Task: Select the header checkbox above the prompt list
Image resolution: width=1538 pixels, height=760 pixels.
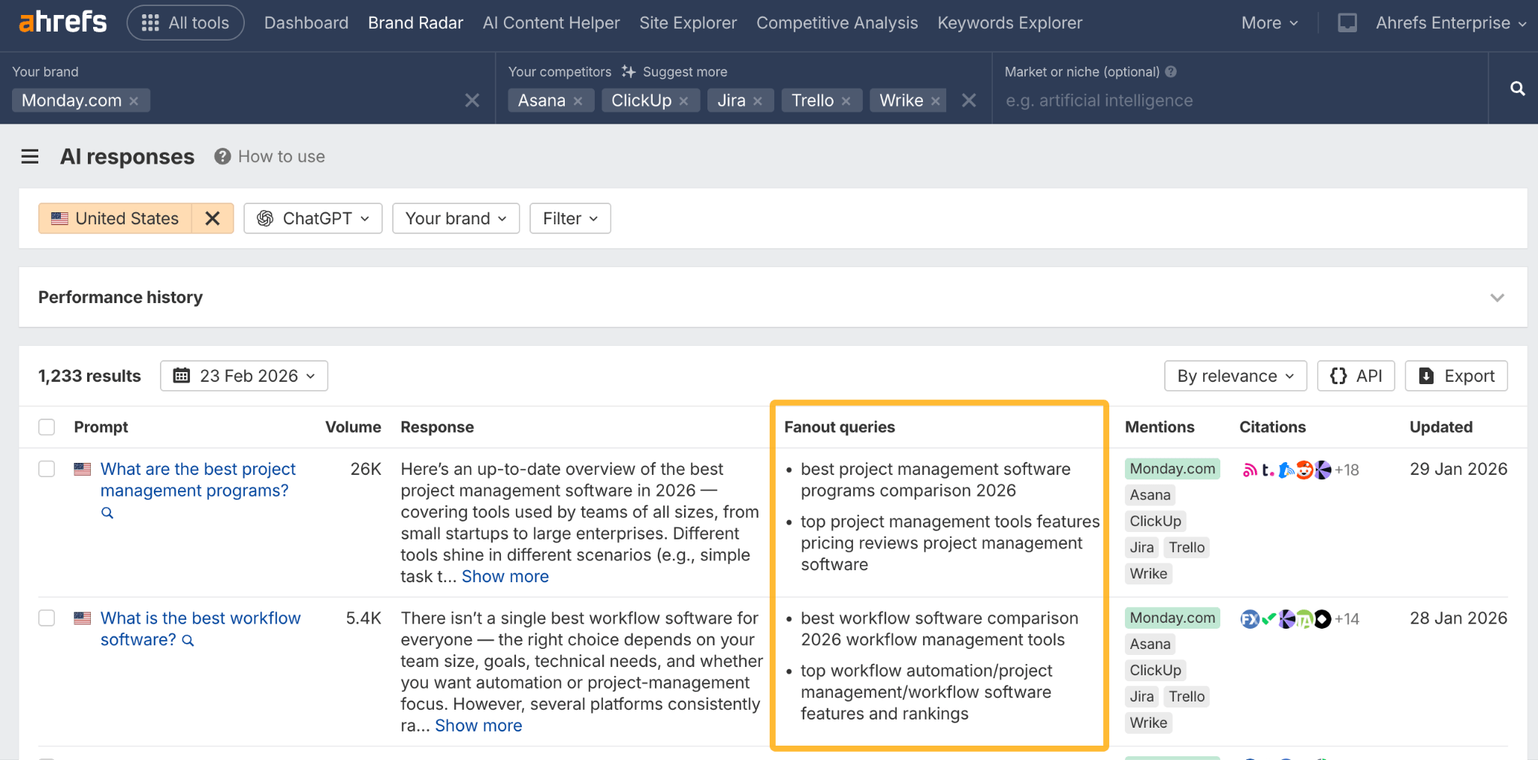Action: tap(46, 426)
